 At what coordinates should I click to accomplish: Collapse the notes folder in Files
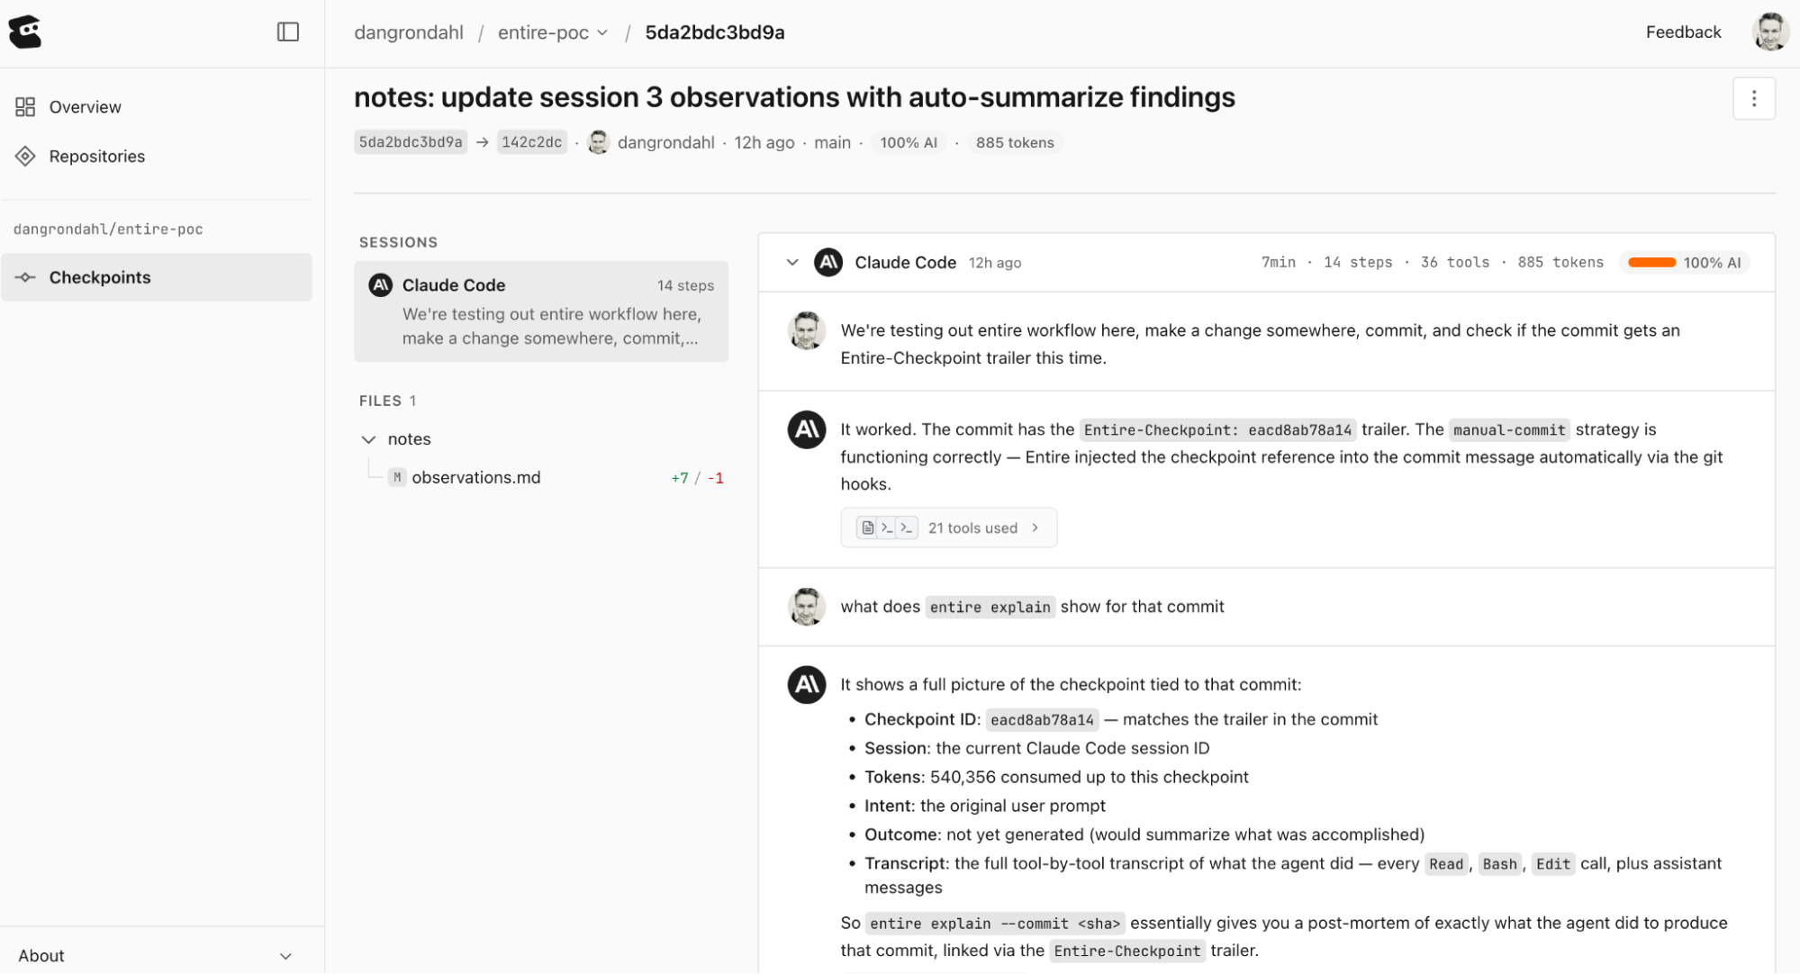(368, 439)
